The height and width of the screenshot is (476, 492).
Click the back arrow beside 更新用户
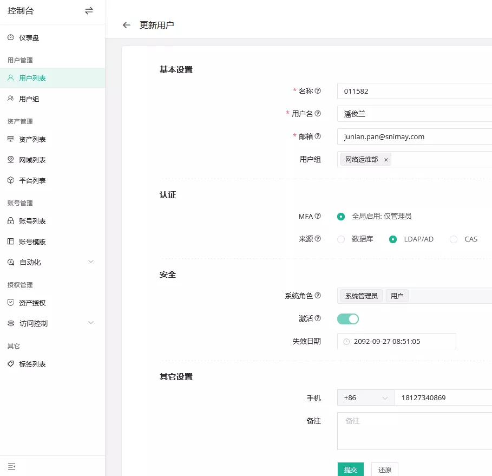tap(127, 25)
